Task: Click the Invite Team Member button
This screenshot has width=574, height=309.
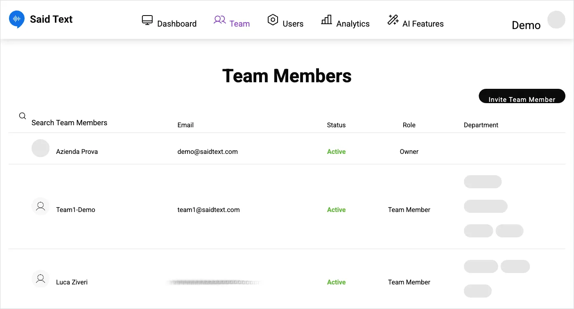Action: (522, 96)
